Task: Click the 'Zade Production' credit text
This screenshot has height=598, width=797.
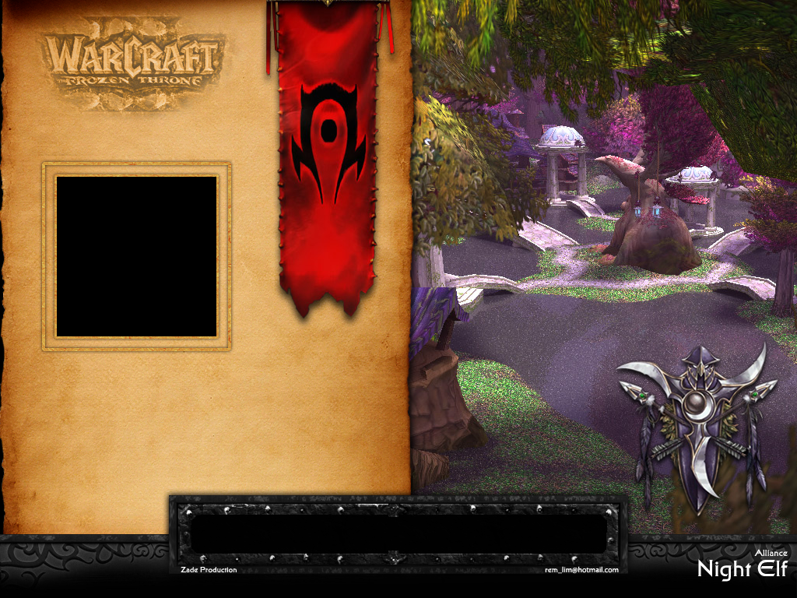Action: coord(209,570)
